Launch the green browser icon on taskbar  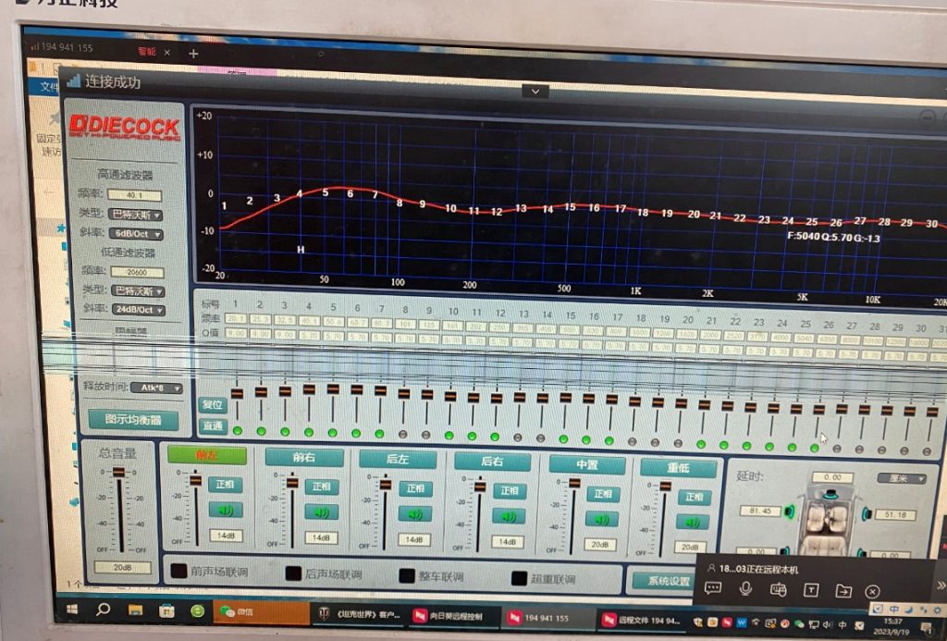(x=198, y=611)
